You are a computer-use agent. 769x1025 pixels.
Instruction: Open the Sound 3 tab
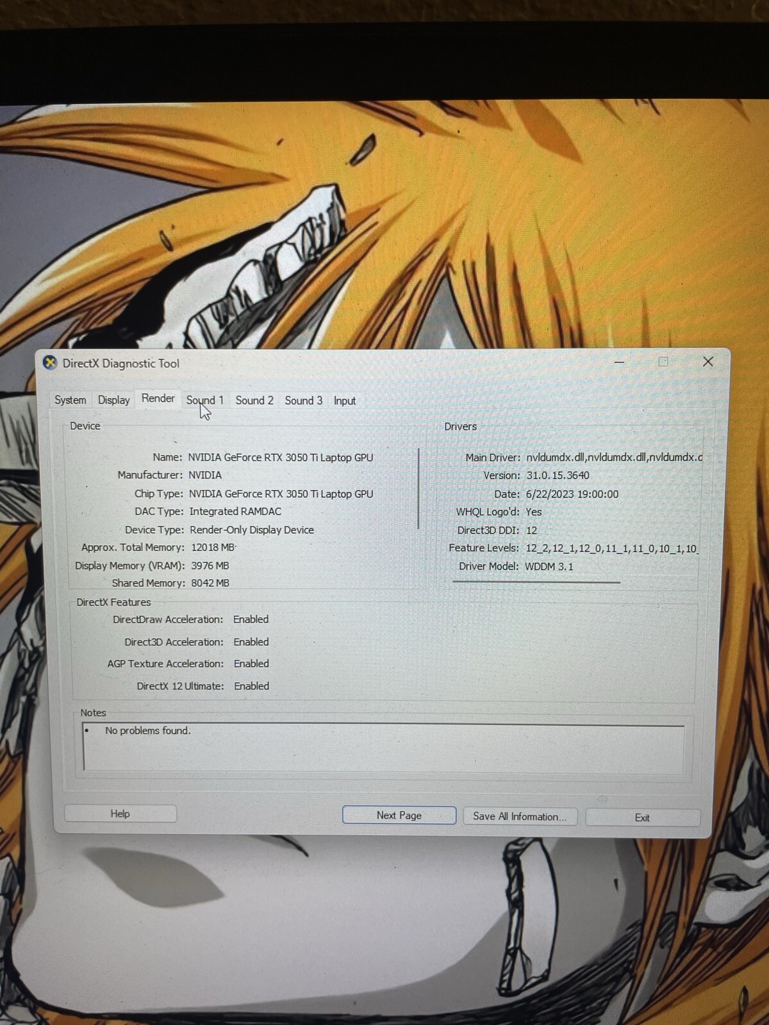pos(304,400)
